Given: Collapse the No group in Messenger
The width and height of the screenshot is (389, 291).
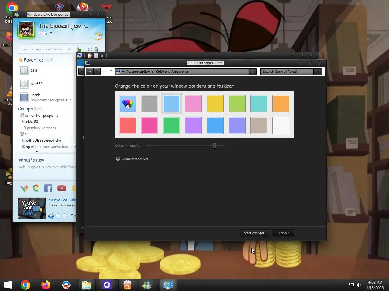Looking at the screenshot, I should (25, 134).
